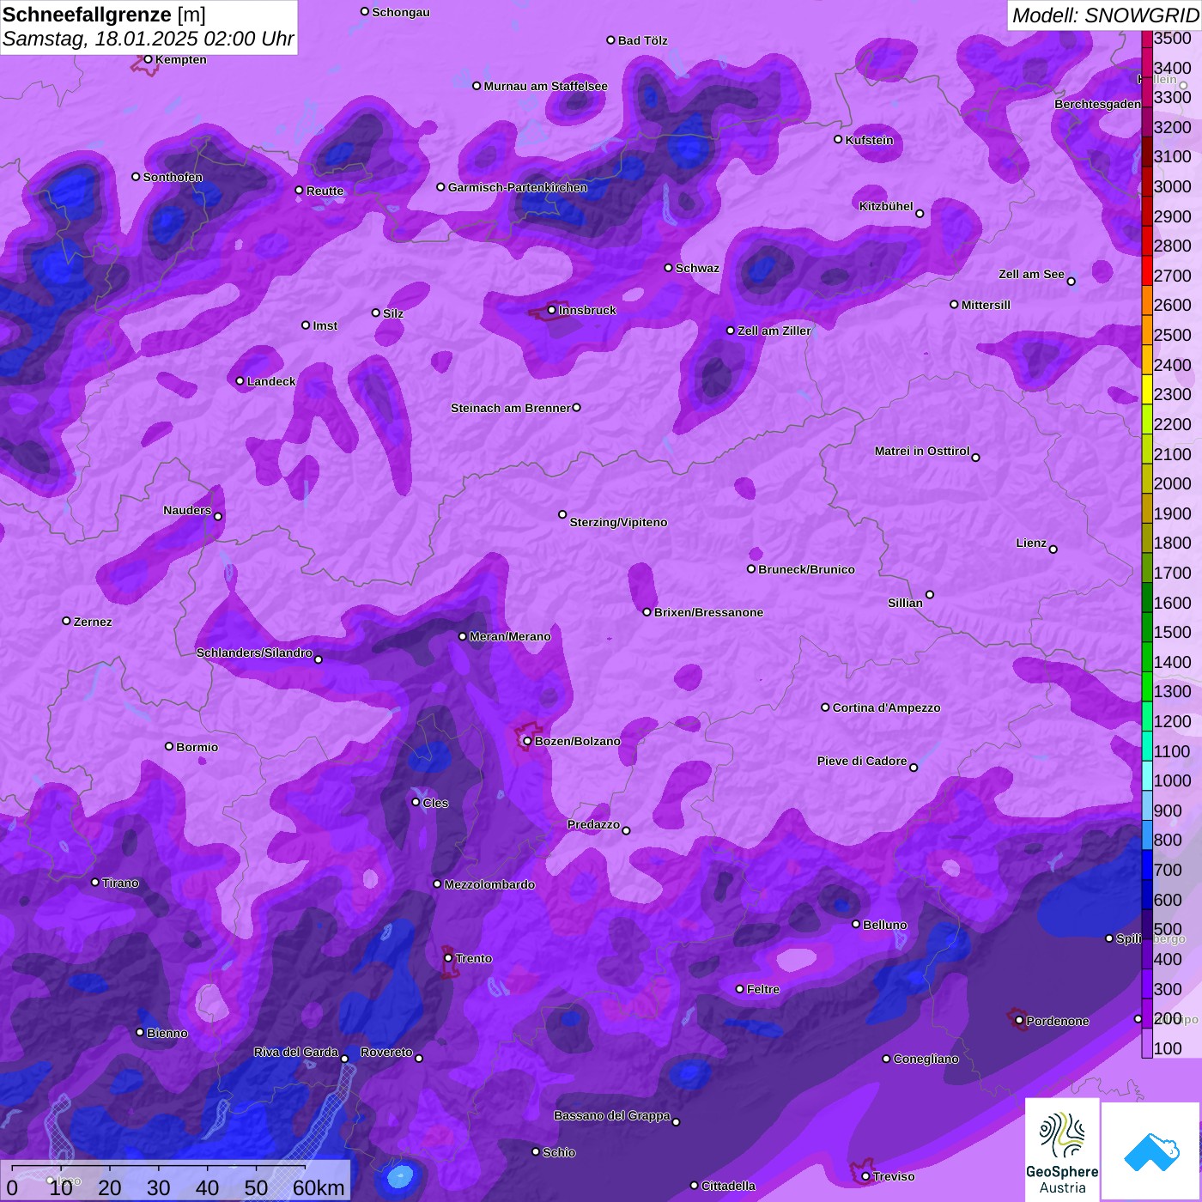Viewport: 1202px width, 1202px height.
Task: Click the Bassano del Grappa label
Action: point(612,1115)
